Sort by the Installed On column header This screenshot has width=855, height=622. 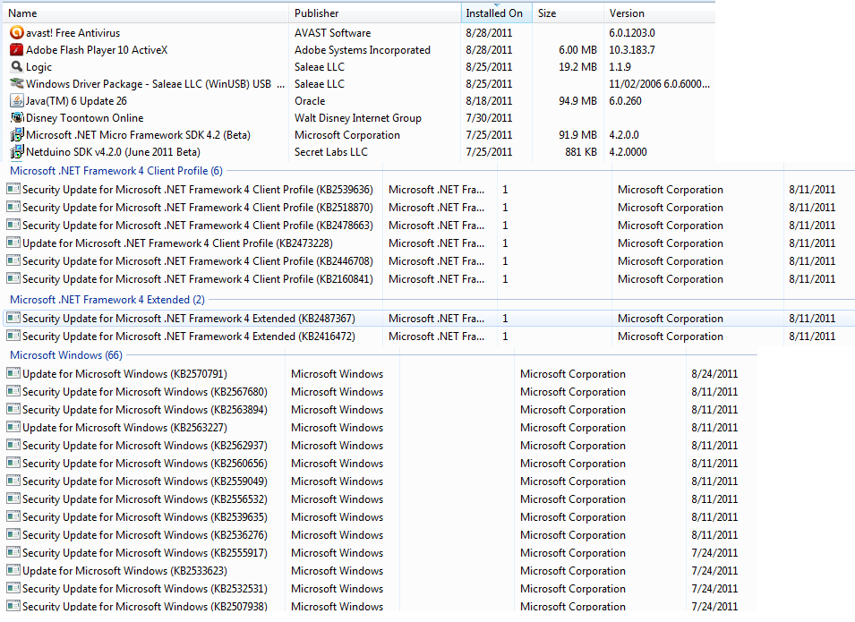pos(496,13)
